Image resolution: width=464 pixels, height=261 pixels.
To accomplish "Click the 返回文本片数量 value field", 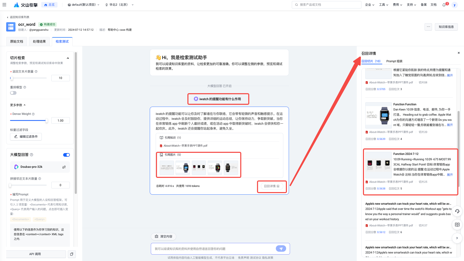I will [x=61, y=78].
